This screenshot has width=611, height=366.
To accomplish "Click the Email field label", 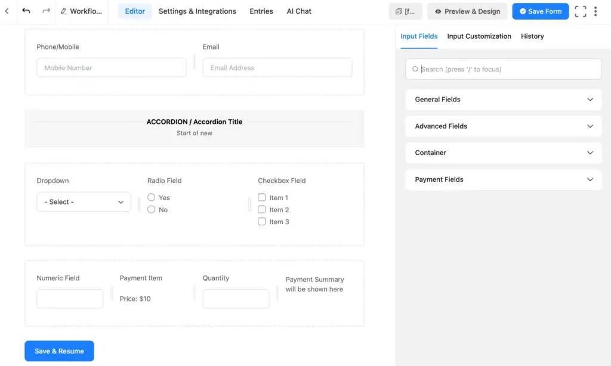I will pos(211,46).
